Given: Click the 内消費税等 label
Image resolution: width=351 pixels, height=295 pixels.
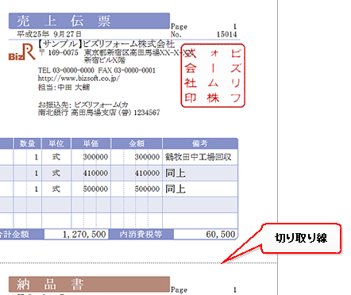Looking at the screenshot, I should [141, 234].
